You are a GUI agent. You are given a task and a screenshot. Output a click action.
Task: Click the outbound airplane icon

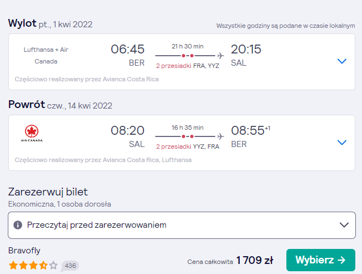(220, 56)
